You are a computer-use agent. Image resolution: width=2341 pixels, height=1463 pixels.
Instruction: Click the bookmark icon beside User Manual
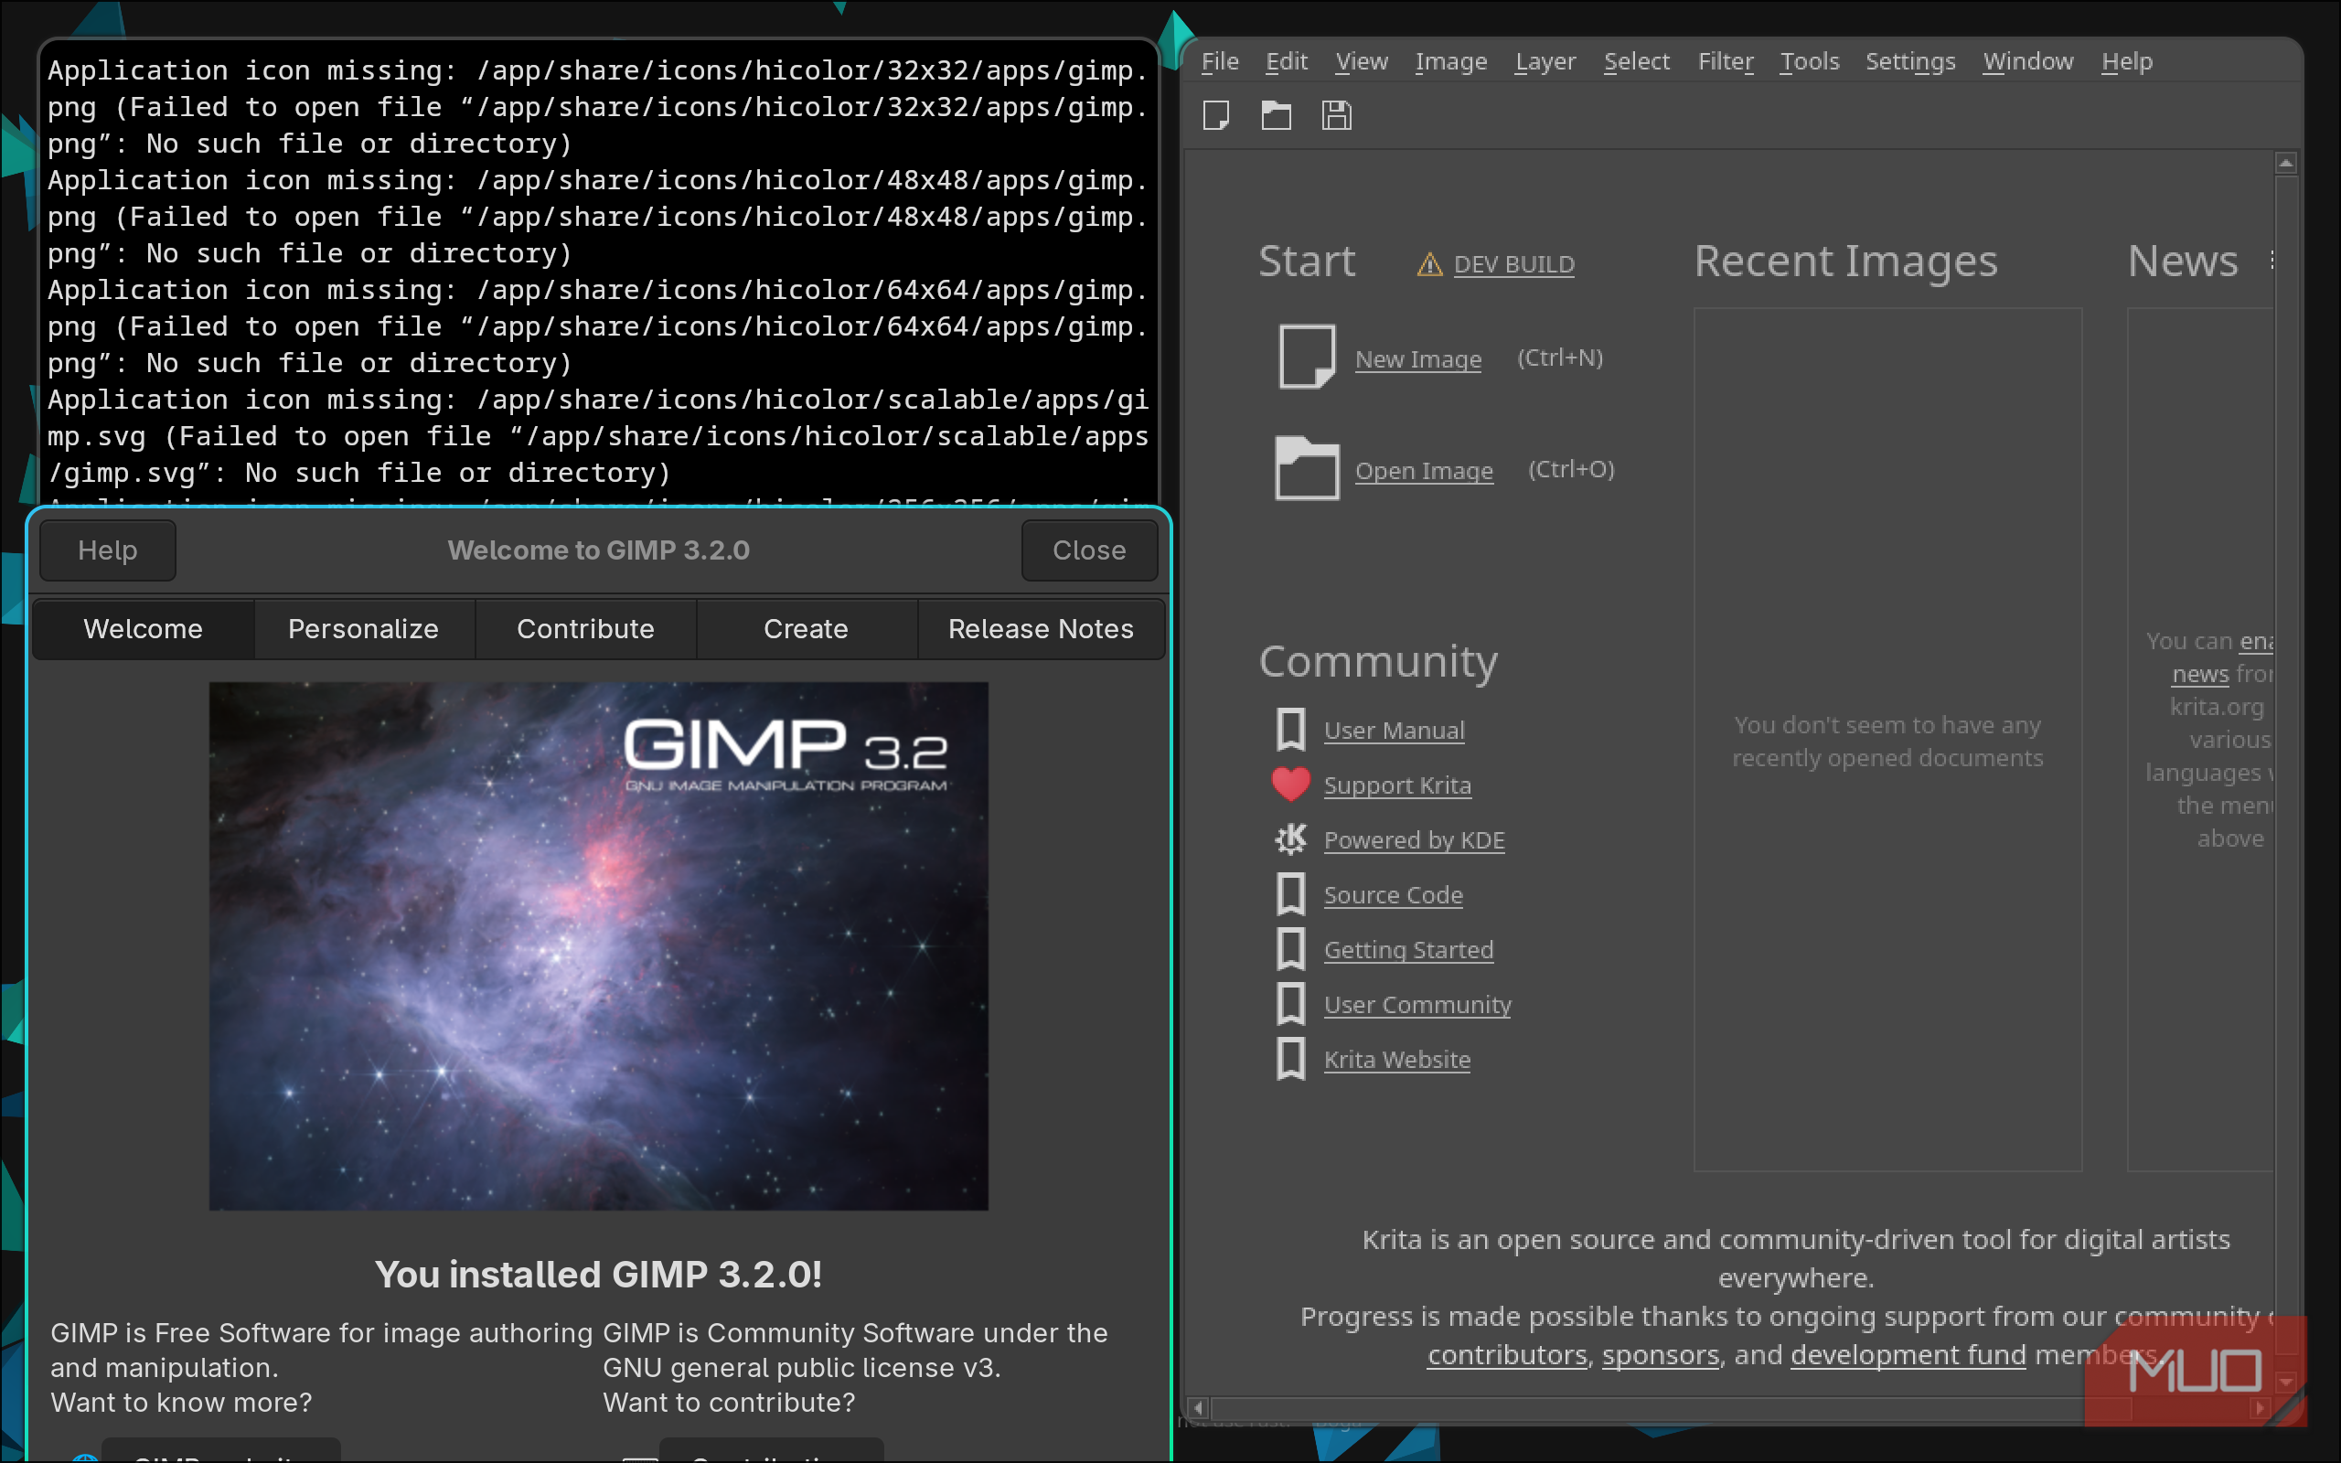(1290, 730)
